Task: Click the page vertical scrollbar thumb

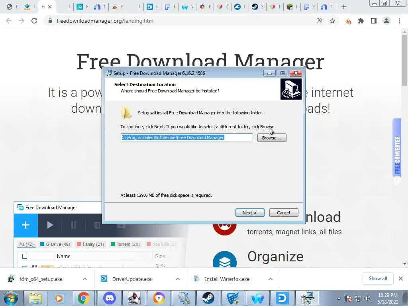Action: click(404, 61)
